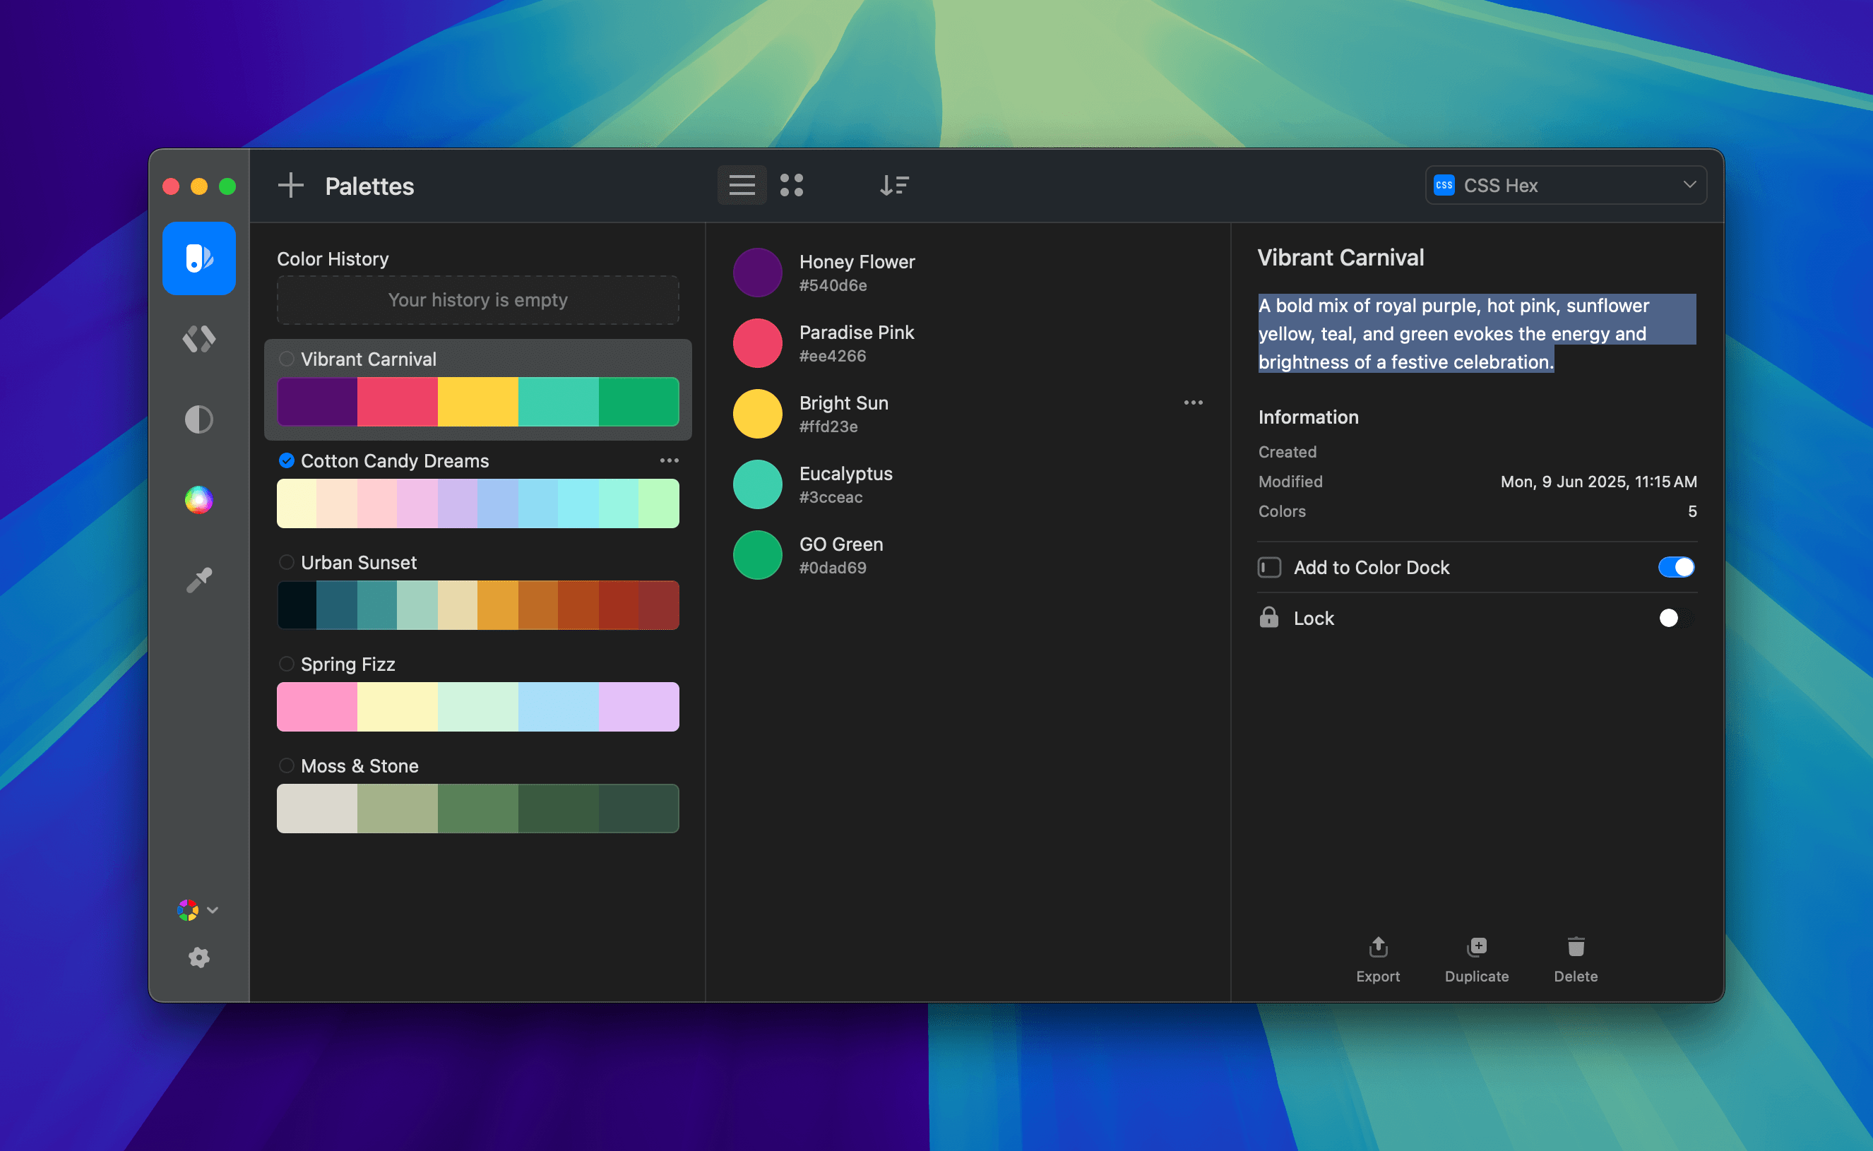Switch to grid view for palettes

[792, 185]
